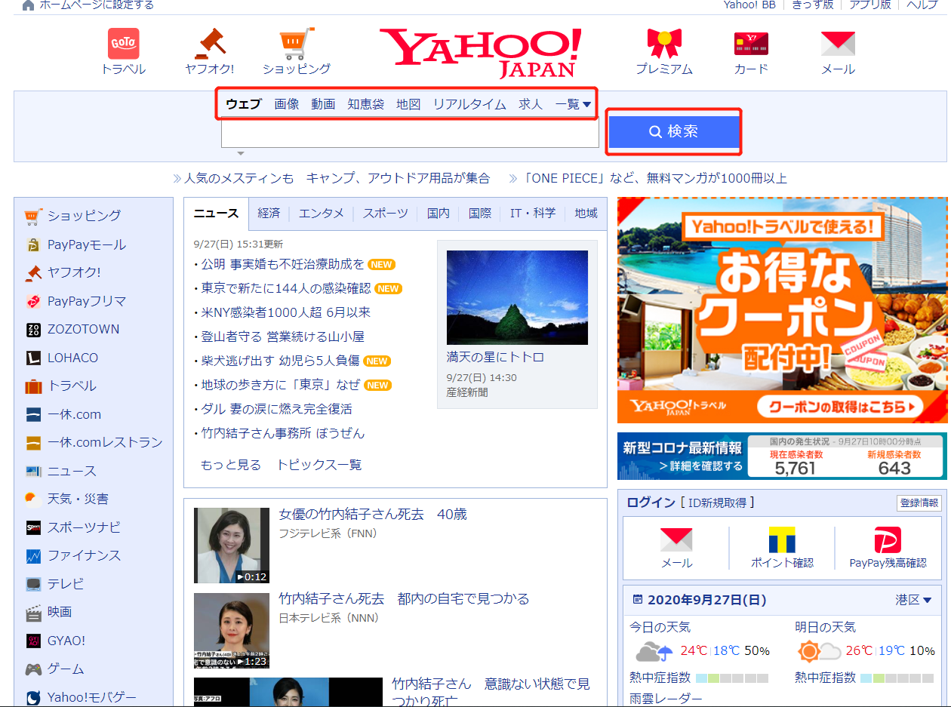Open PayPayフリマ in the sidebar
The width and height of the screenshot is (951, 707).
pos(87,301)
